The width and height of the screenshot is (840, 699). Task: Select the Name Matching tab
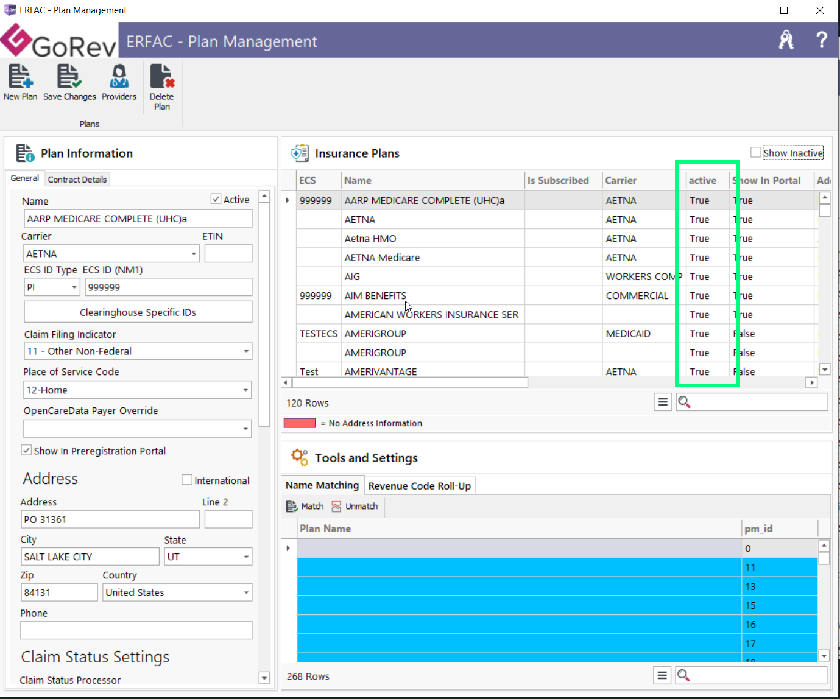pyautogui.click(x=322, y=485)
